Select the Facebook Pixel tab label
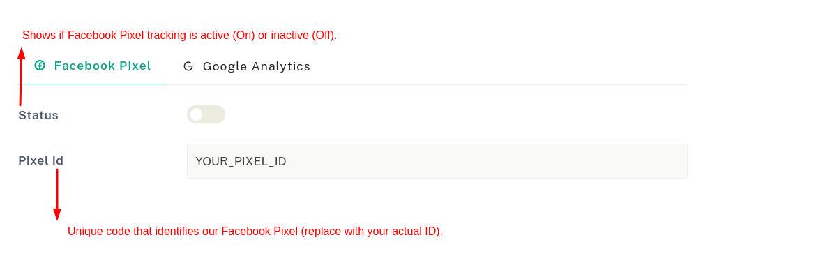The width and height of the screenshot is (839, 279). tap(103, 66)
